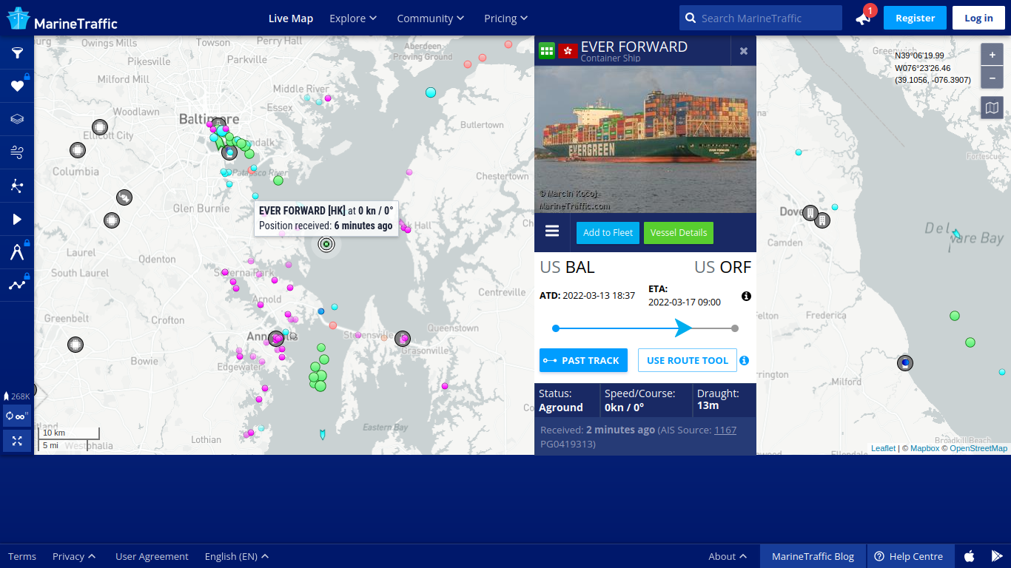Zoom in on the map
This screenshot has height=568, width=1011.
tap(992, 55)
